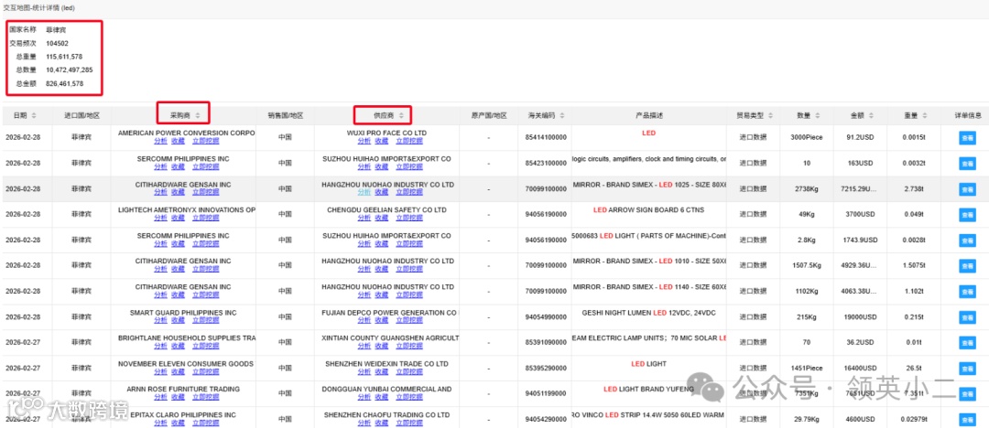The image size is (989, 428).
Task: Click 收藏 under AMERICAN POWER CONVERSION CORPO
Action: (178, 141)
